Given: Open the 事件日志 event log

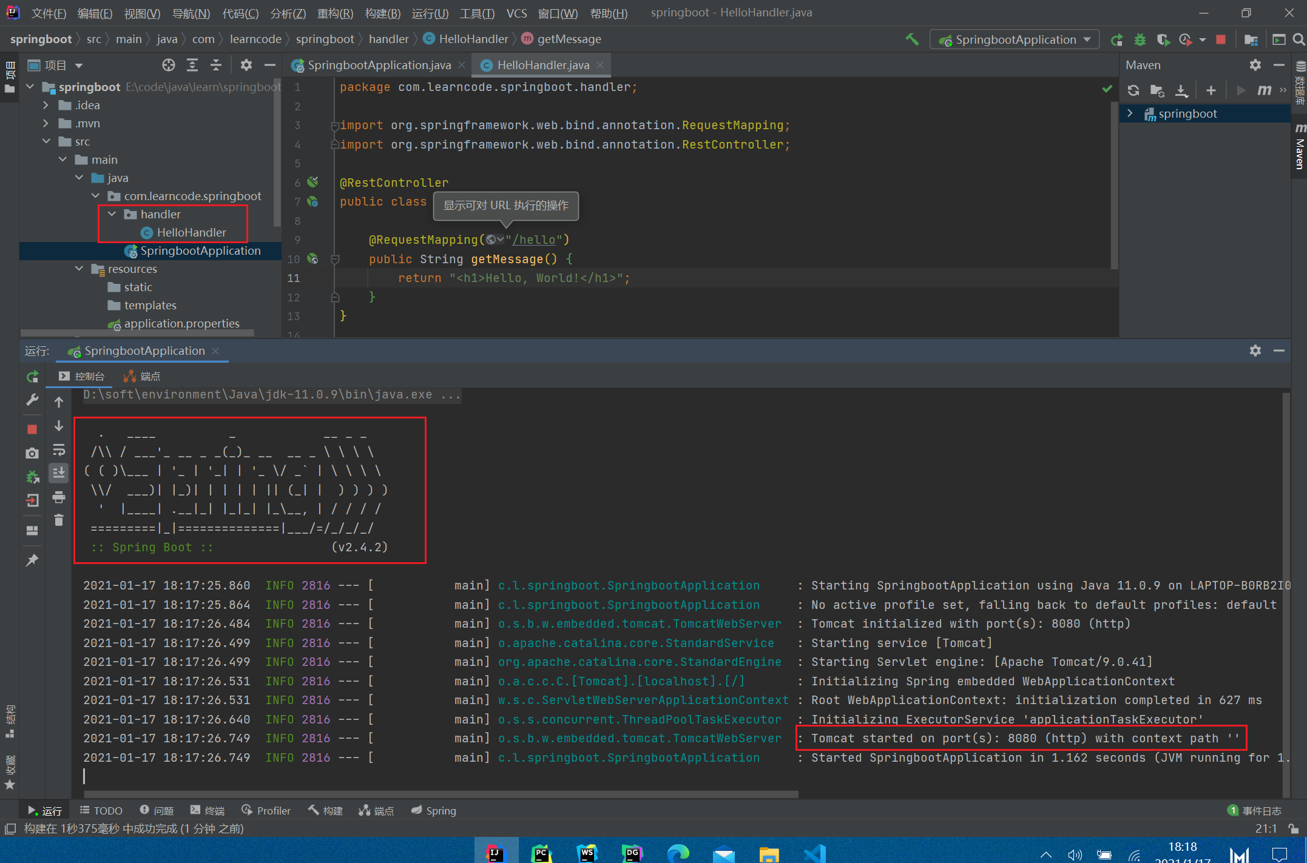Looking at the screenshot, I should pos(1254,811).
